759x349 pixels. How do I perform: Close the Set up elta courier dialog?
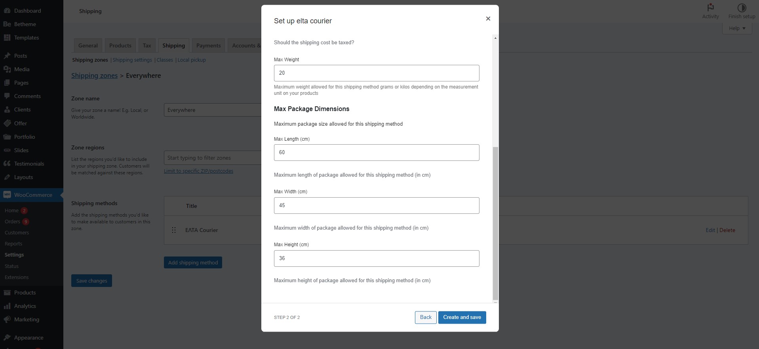(x=488, y=19)
